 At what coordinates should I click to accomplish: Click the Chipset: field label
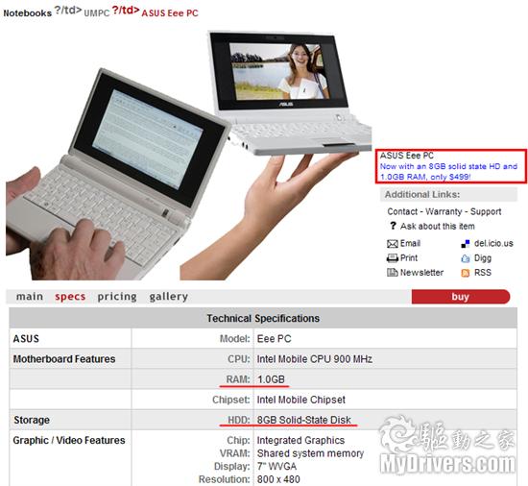(x=231, y=400)
